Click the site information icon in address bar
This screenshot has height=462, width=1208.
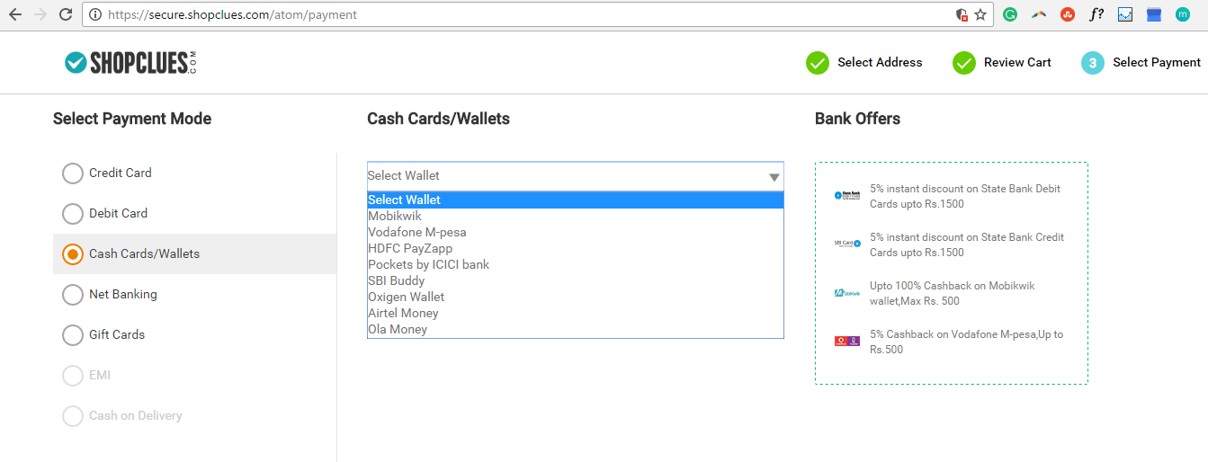point(95,14)
